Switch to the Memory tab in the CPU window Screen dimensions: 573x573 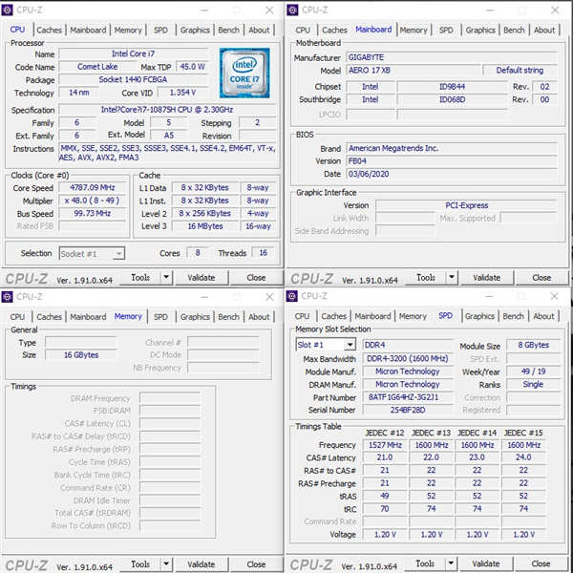point(128,30)
